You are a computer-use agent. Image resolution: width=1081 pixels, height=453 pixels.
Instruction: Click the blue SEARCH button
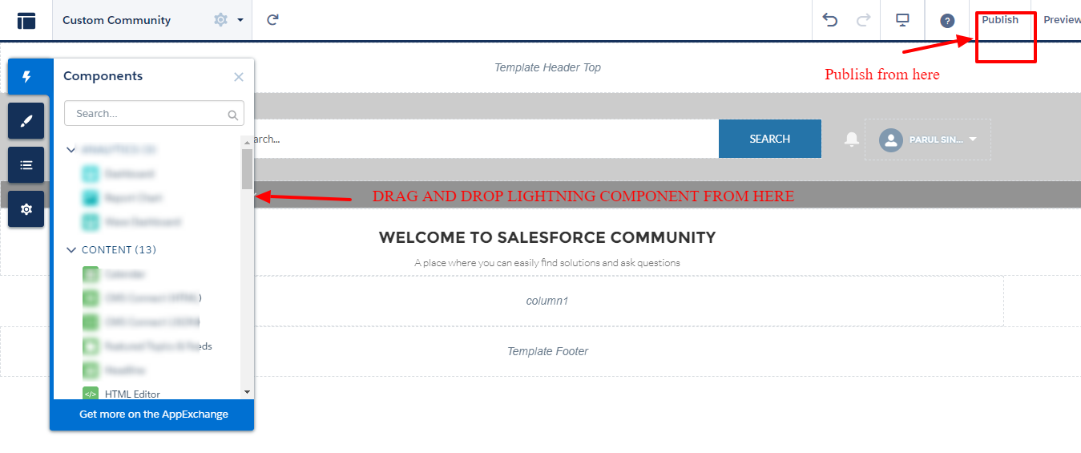click(x=769, y=139)
